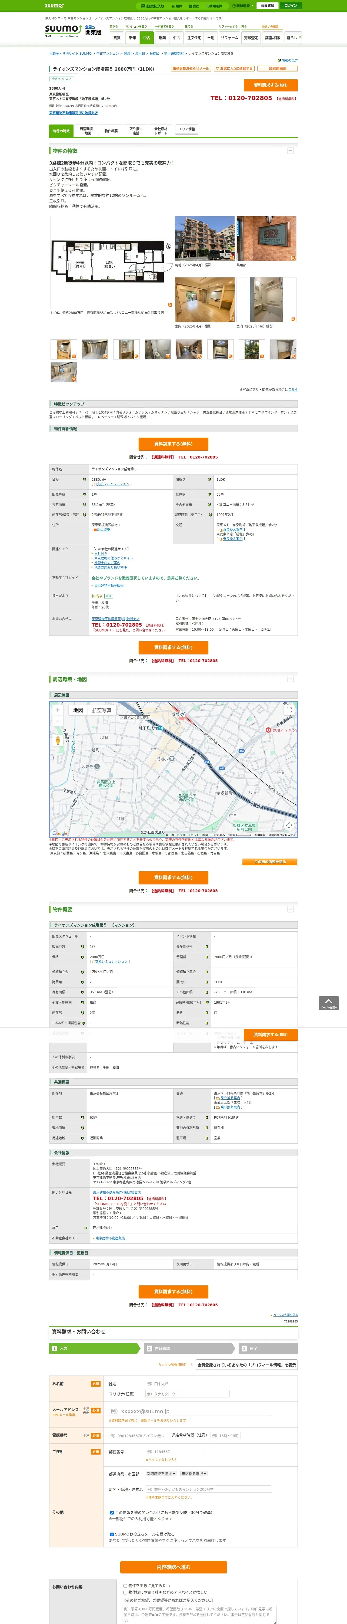Click the 郵便番号 postal code field
Viewport: 347px width, 1624px height.
[174, 1452]
